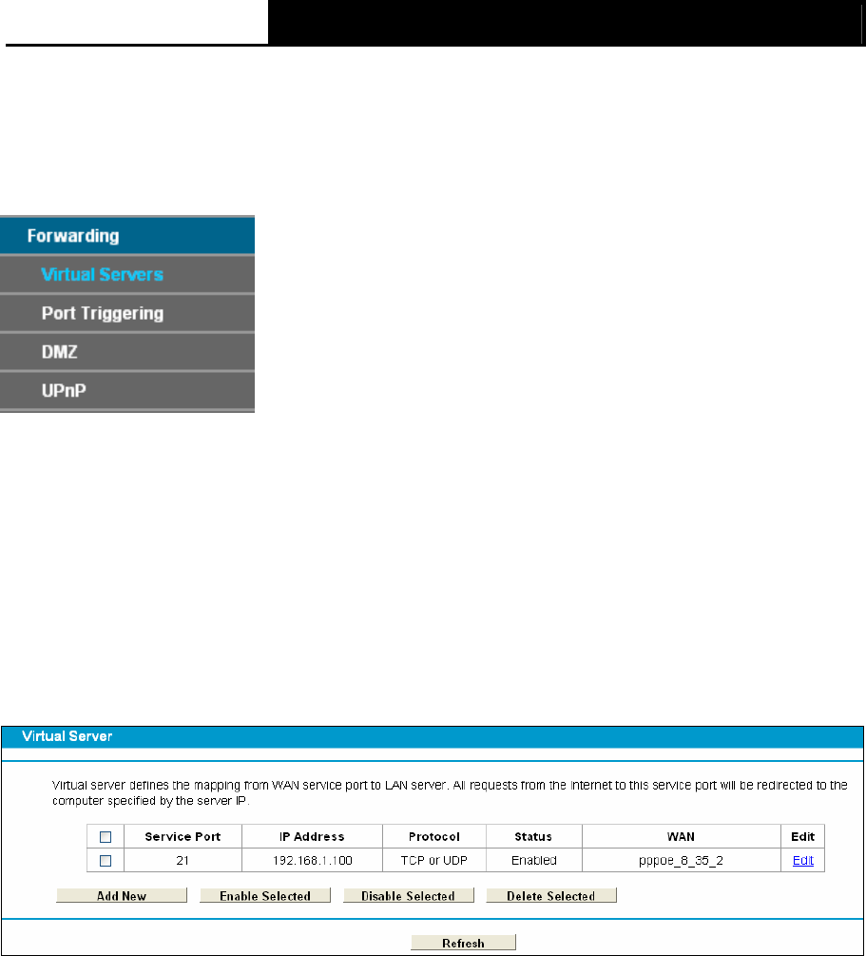Refresh the virtual server list

click(x=463, y=943)
